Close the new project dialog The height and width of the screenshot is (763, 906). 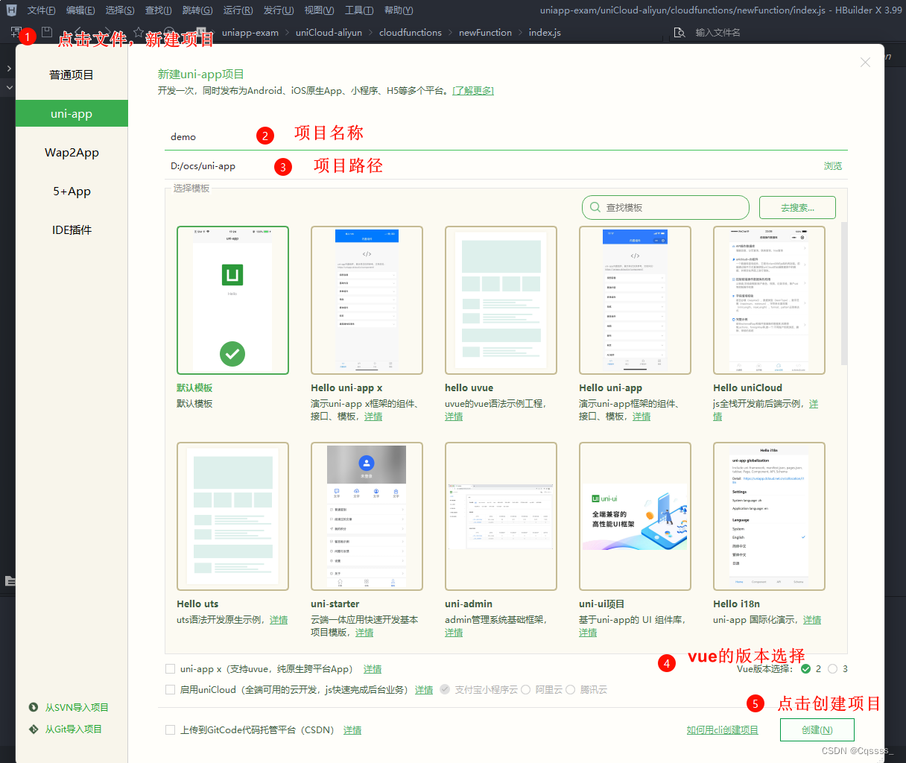(x=865, y=63)
